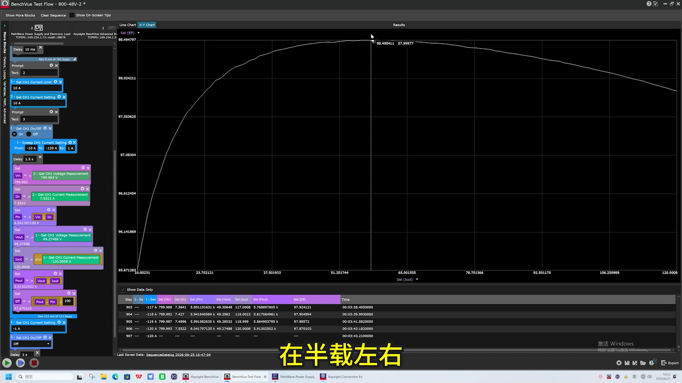Open results settings gear near Export
682x383 pixels.
point(619,363)
